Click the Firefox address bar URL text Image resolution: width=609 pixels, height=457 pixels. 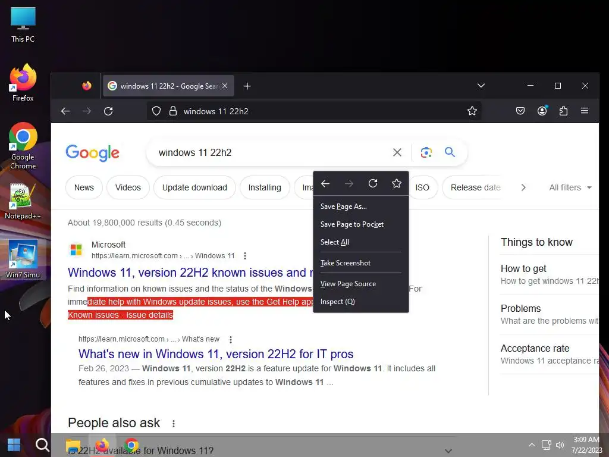tap(216, 111)
